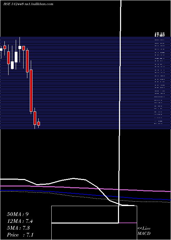The image size is (171, 240).
Task: Click the "50MA : 9" reading
Action: pyautogui.click(x=18, y=214)
